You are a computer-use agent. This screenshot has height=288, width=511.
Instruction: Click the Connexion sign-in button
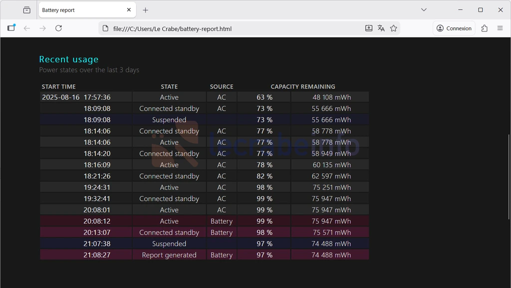click(x=454, y=28)
